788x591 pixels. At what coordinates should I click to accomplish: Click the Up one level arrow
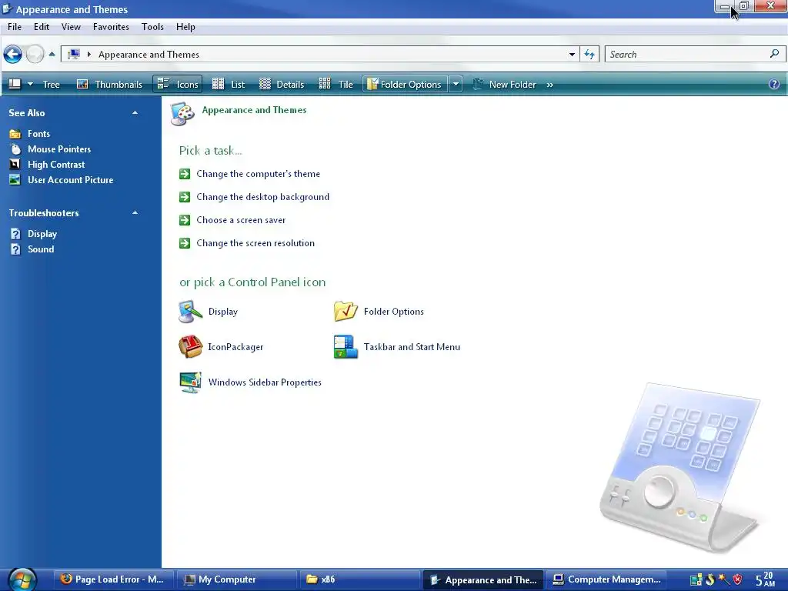(x=52, y=55)
